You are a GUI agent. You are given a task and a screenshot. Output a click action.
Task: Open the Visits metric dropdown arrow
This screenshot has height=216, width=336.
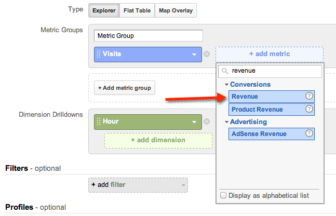click(x=194, y=54)
